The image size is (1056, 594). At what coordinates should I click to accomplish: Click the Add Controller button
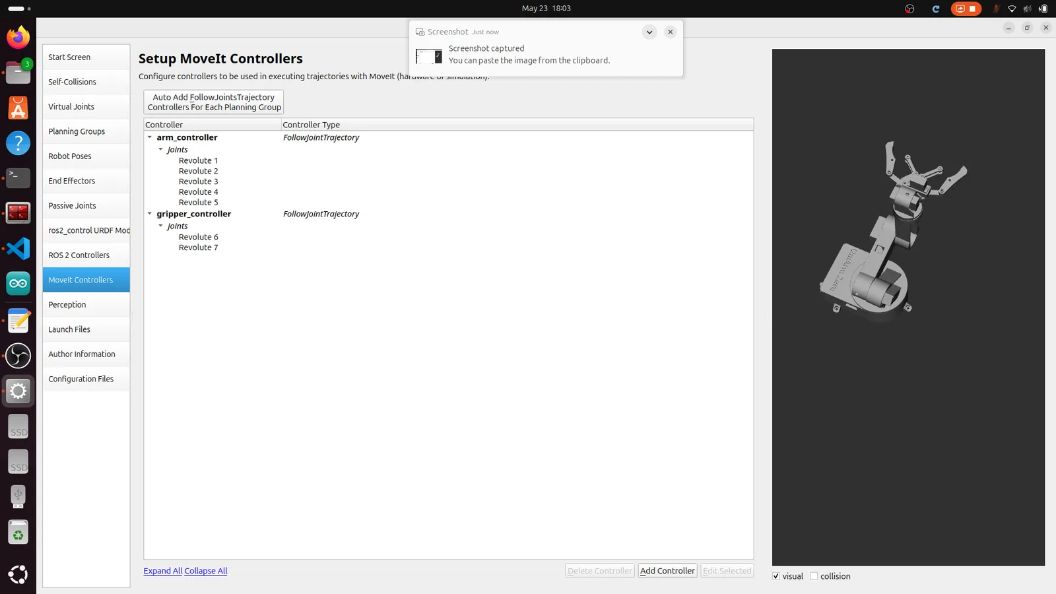(667, 571)
